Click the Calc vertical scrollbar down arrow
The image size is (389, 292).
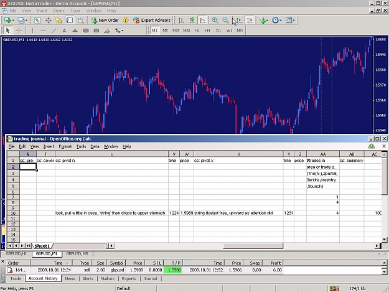[x=384, y=240]
